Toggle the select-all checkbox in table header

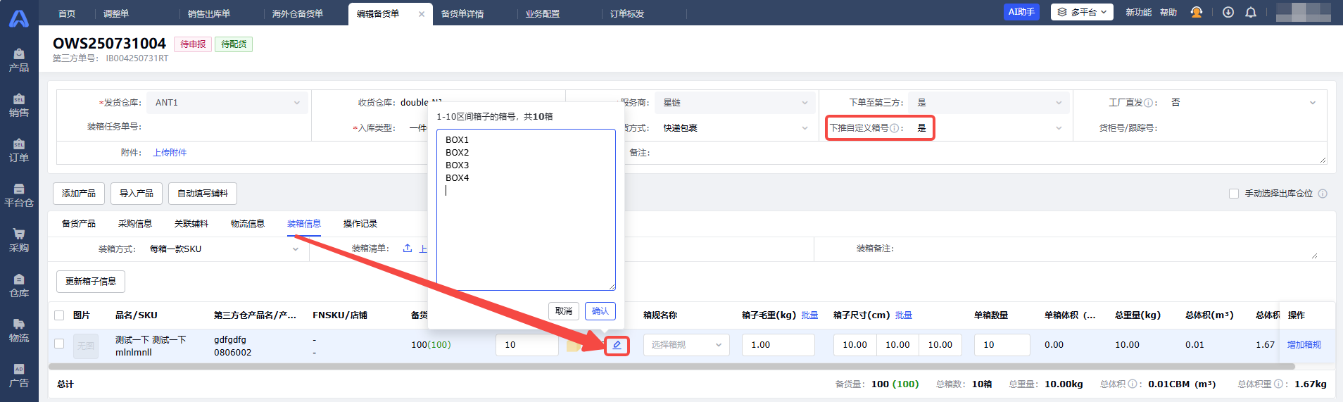pyautogui.click(x=59, y=315)
